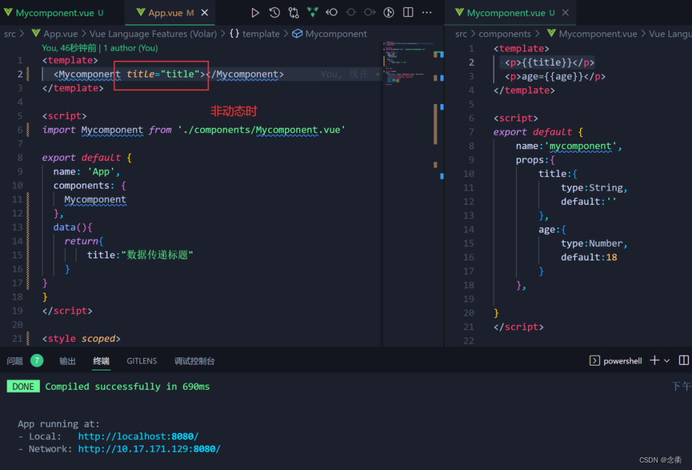Create new terminal with plus icon

(x=654, y=360)
